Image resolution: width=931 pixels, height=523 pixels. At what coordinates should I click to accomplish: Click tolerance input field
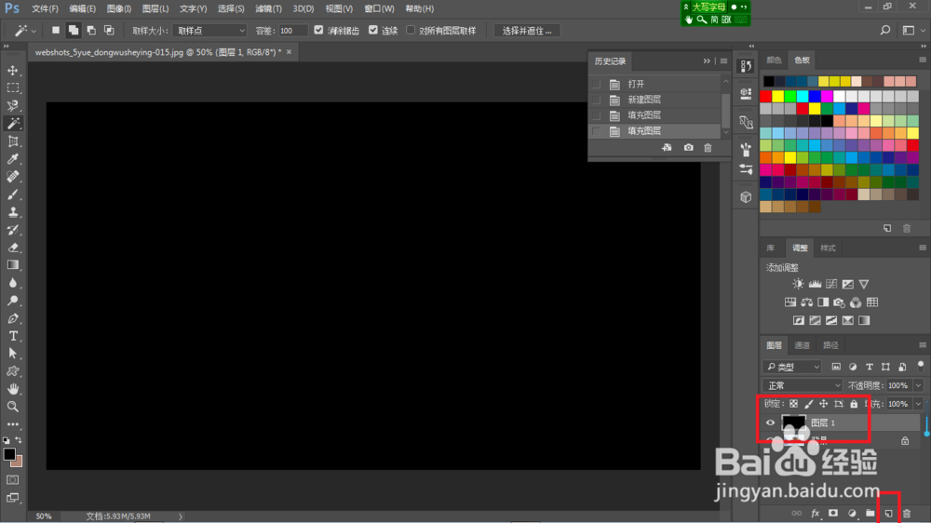[x=292, y=31]
